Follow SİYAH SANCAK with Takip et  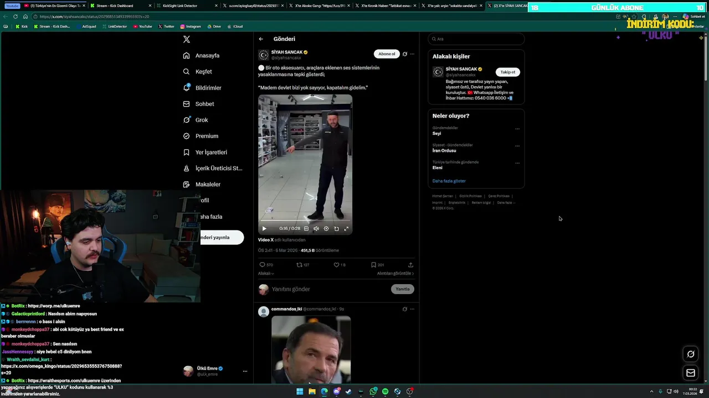508,72
